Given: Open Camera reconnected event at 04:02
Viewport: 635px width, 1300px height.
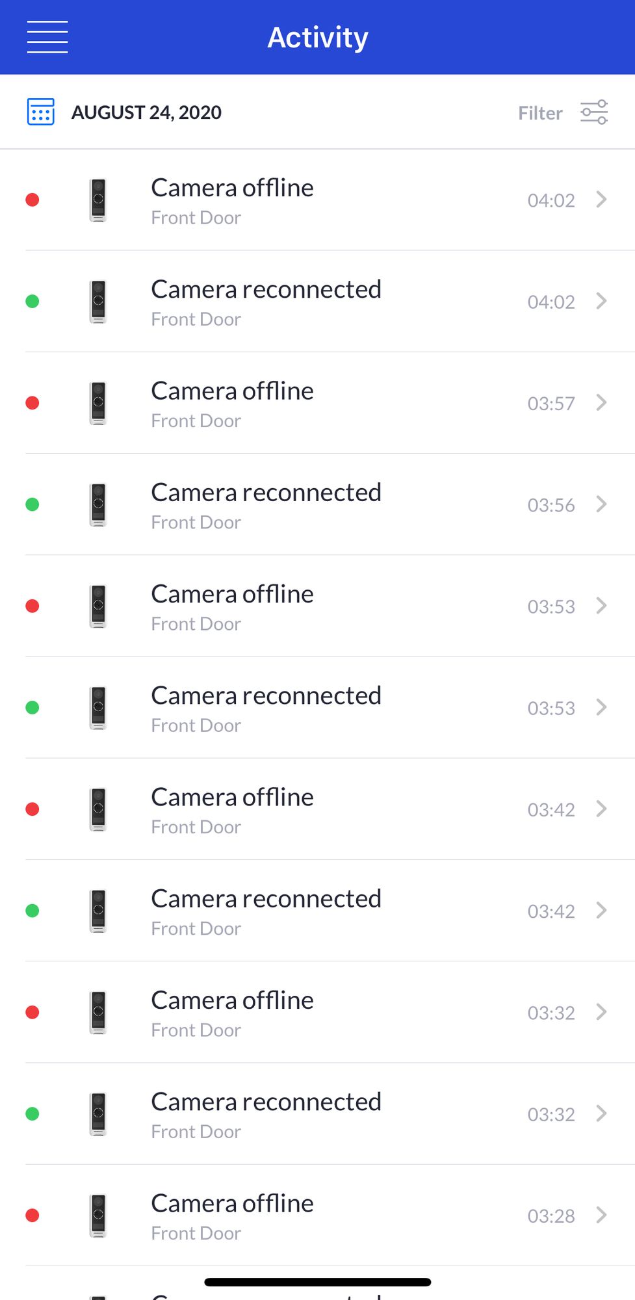Looking at the screenshot, I should [x=266, y=302].
